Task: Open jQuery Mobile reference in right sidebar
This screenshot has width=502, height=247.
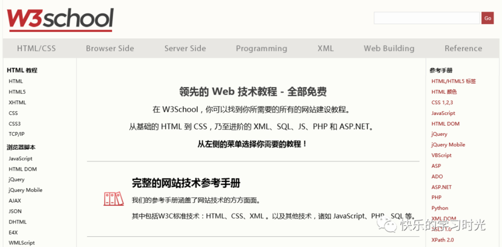Action: click(x=448, y=145)
